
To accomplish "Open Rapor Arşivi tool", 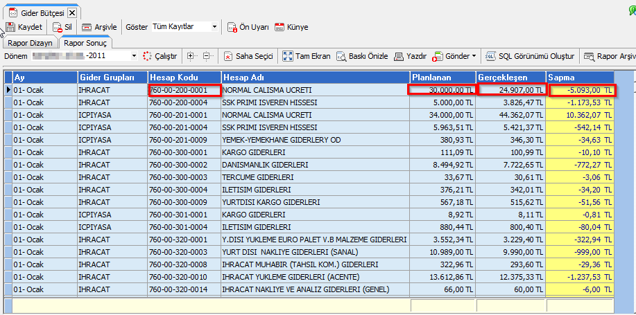I will (610, 56).
